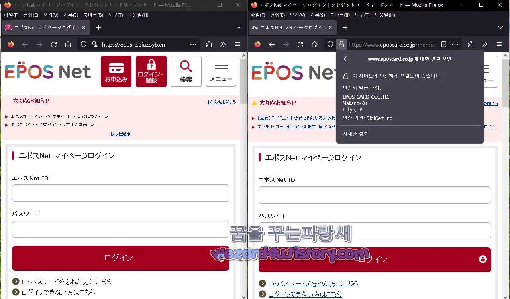
Task: Open extensions puzzle icon in right window
Action: [x=471, y=45]
